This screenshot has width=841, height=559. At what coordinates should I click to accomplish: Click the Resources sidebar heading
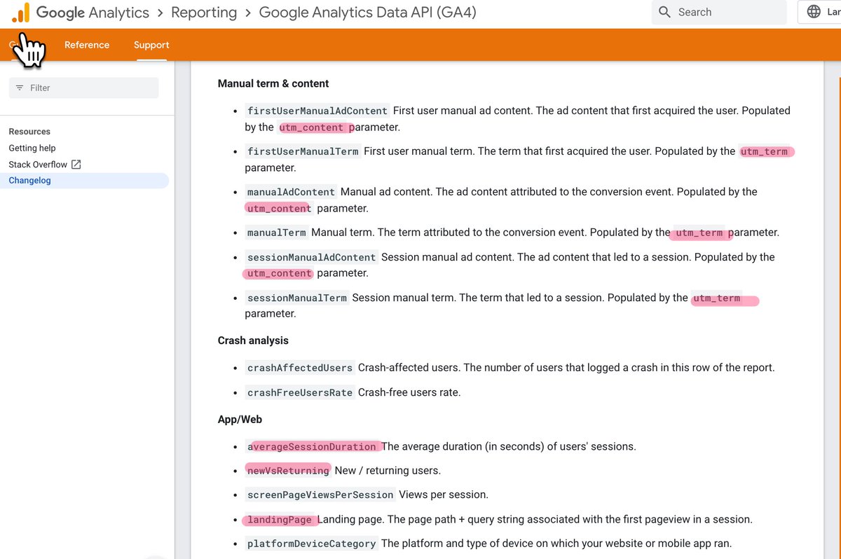(29, 132)
